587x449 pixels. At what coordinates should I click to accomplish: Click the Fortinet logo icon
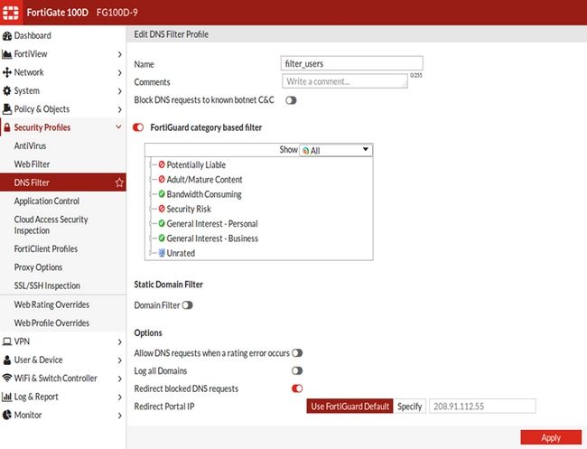coord(11,13)
